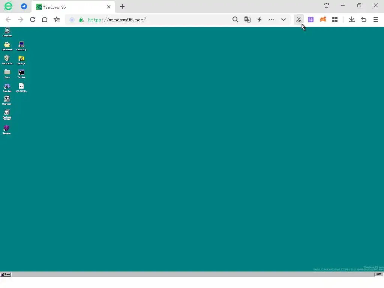Click the green e browser logo

8,6
